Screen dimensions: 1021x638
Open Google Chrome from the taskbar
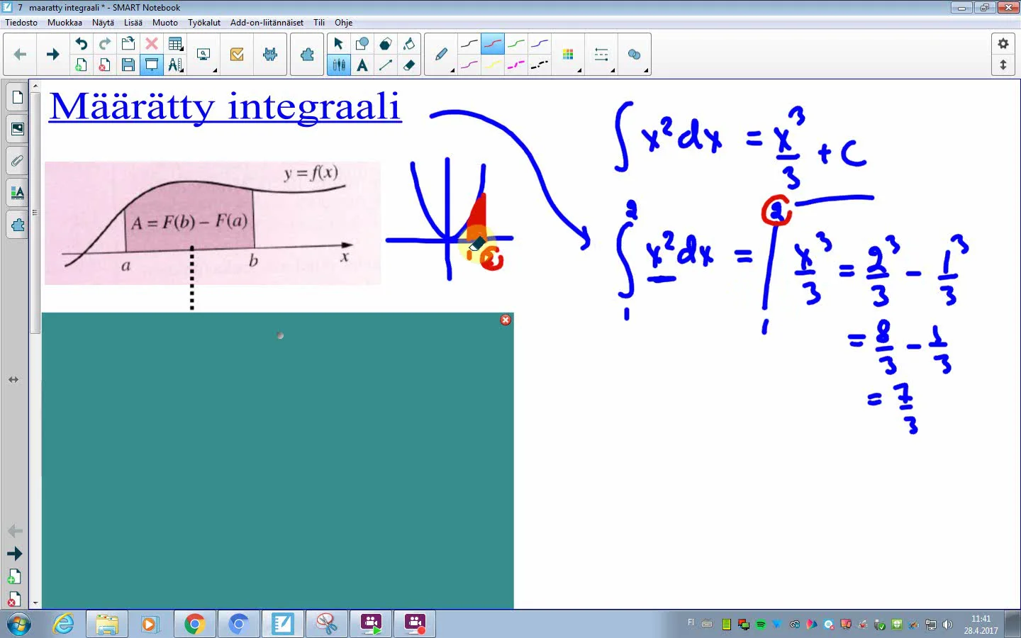[194, 624]
